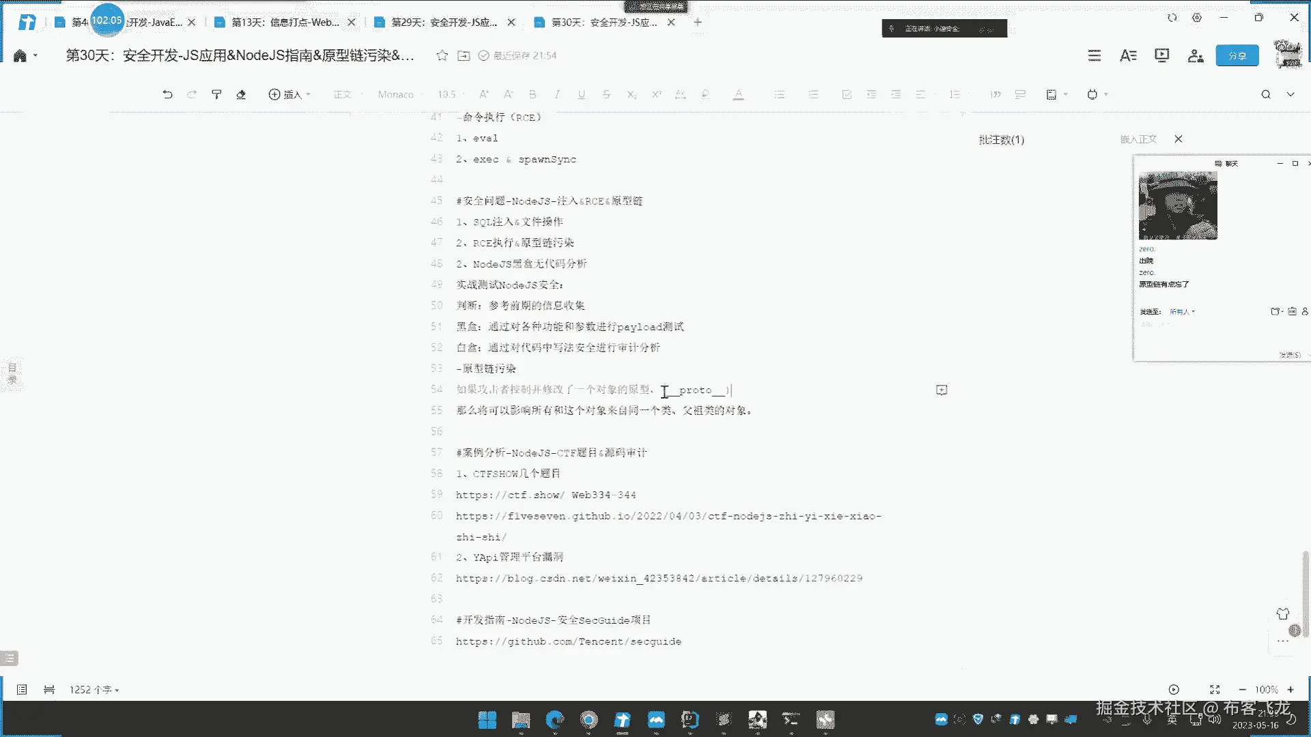Screen dimensions: 1311x737
Task: Click the 嵌入正文 link in comments panel
Action: coord(1138,139)
